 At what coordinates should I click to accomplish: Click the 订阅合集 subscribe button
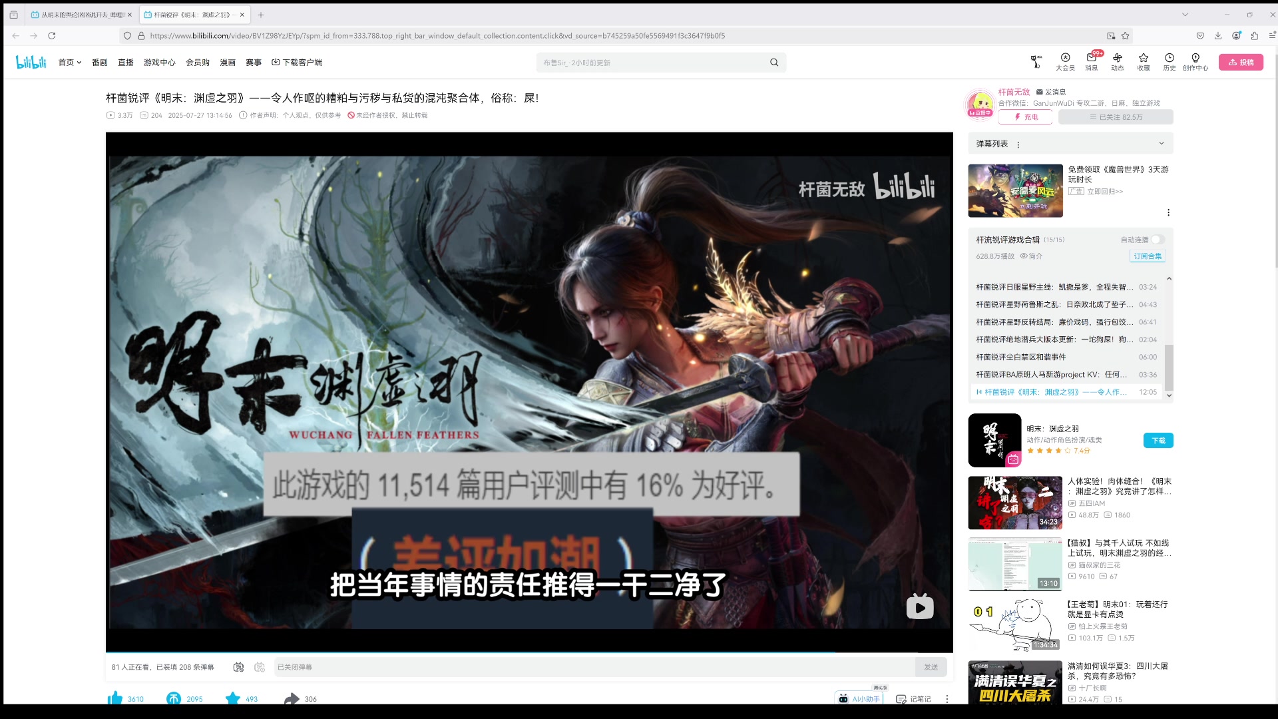click(1148, 256)
